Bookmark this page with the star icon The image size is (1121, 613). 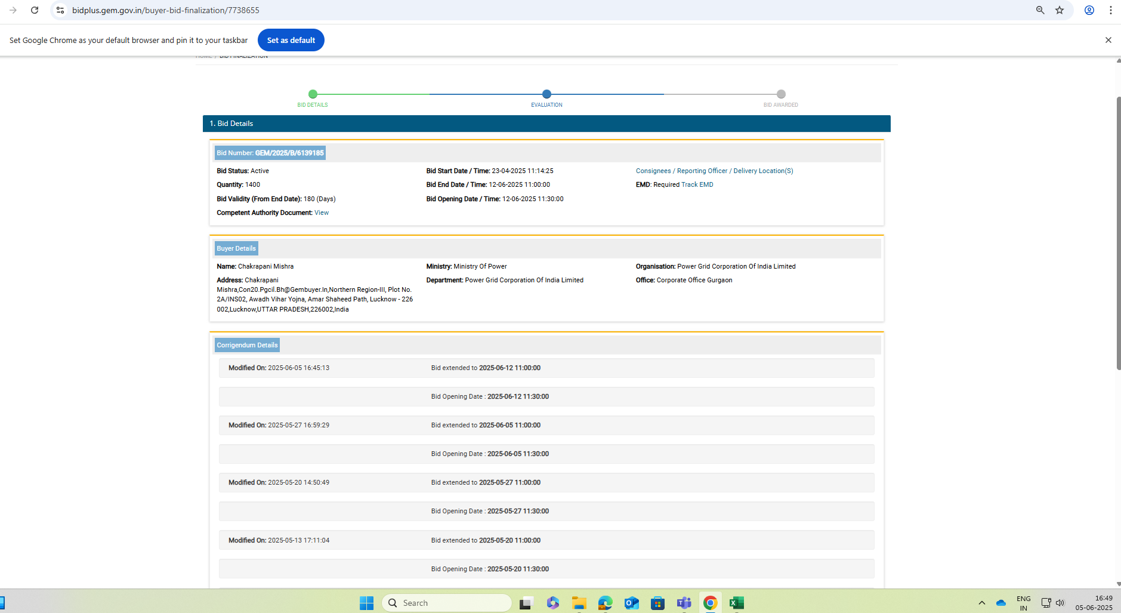tap(1060, 10)
